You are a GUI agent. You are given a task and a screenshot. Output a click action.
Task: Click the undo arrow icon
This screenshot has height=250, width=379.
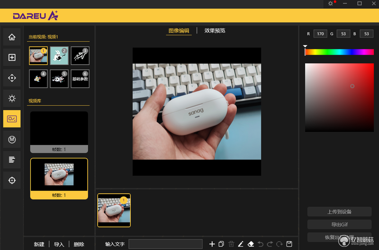click(260, 244)
